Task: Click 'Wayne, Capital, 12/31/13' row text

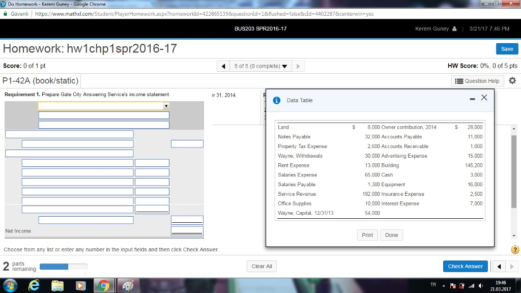Action: [x=305, y=213]
